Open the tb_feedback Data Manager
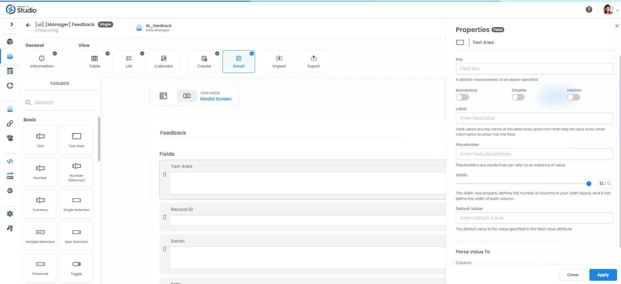The width and height of the screenshot is (621, 284). (154, 28)
